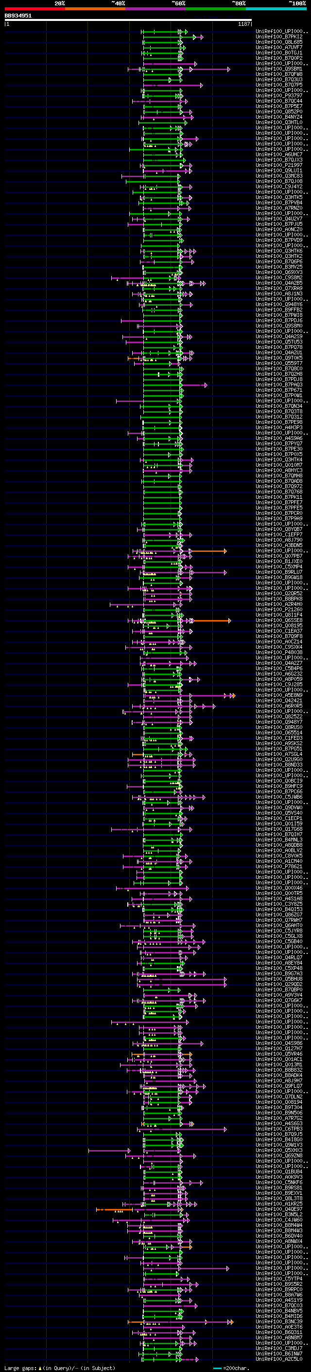
Task: Select hit label UniRef100_B7PYQ7
Action: click(279, 444)
